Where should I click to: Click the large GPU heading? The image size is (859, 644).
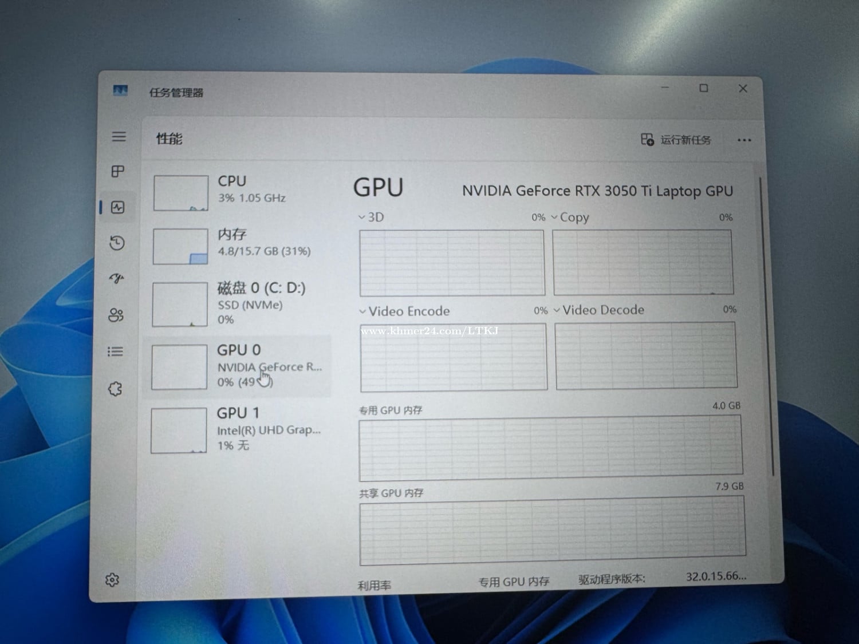379,188
